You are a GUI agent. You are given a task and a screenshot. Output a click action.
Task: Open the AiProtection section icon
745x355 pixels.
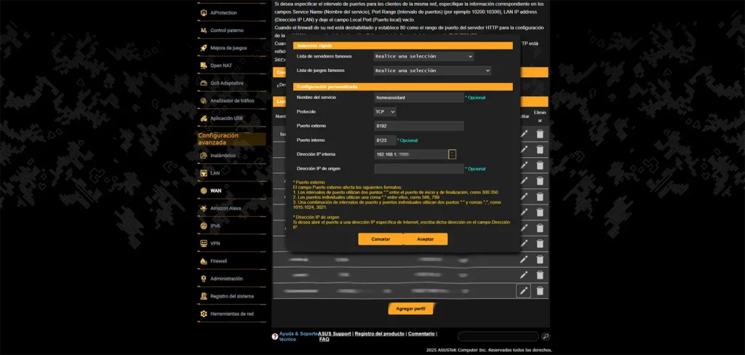pos(204,13)
